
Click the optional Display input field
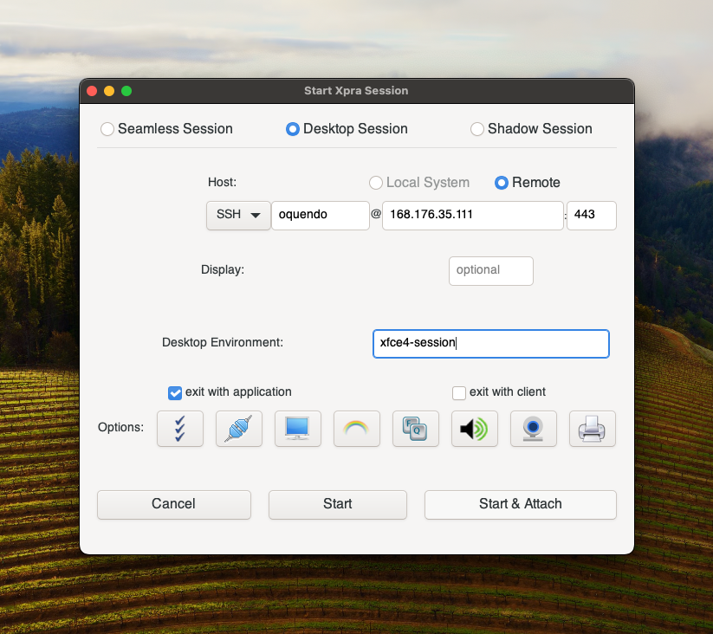(491, 271)
